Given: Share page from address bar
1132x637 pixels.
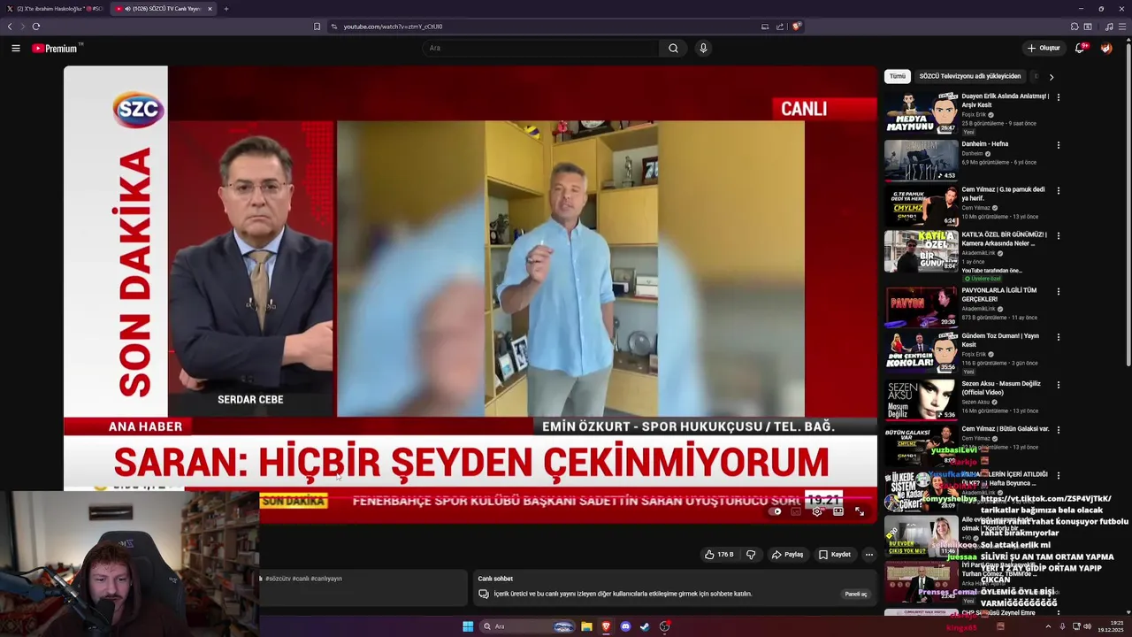Looking at the screenshot, I should [x=780, y=27].
